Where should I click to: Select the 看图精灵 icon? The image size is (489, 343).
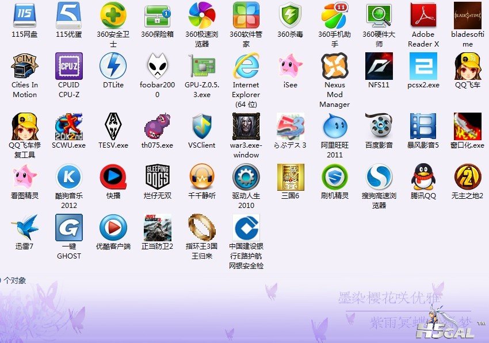pyautogui.click(x=25, y=176)
